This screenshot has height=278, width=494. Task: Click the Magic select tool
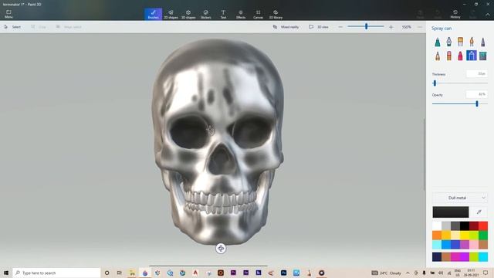coord(69,27)
